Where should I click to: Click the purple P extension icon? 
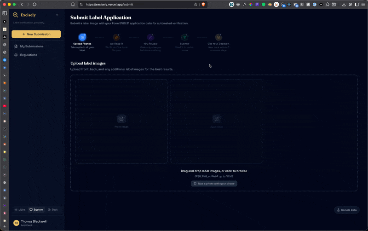(257, 5)
